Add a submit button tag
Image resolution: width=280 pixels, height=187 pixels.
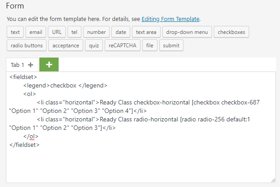click(x=171, y=45)
